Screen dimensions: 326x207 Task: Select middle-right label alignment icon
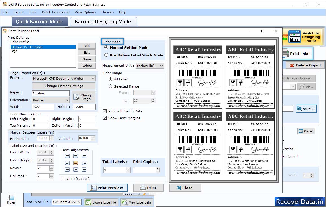coord(84,163)
